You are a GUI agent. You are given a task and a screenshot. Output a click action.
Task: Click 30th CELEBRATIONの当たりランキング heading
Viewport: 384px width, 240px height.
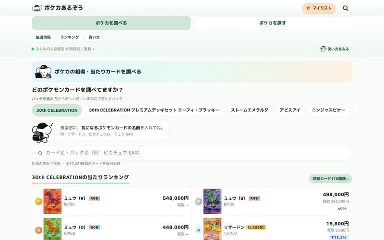80,177
